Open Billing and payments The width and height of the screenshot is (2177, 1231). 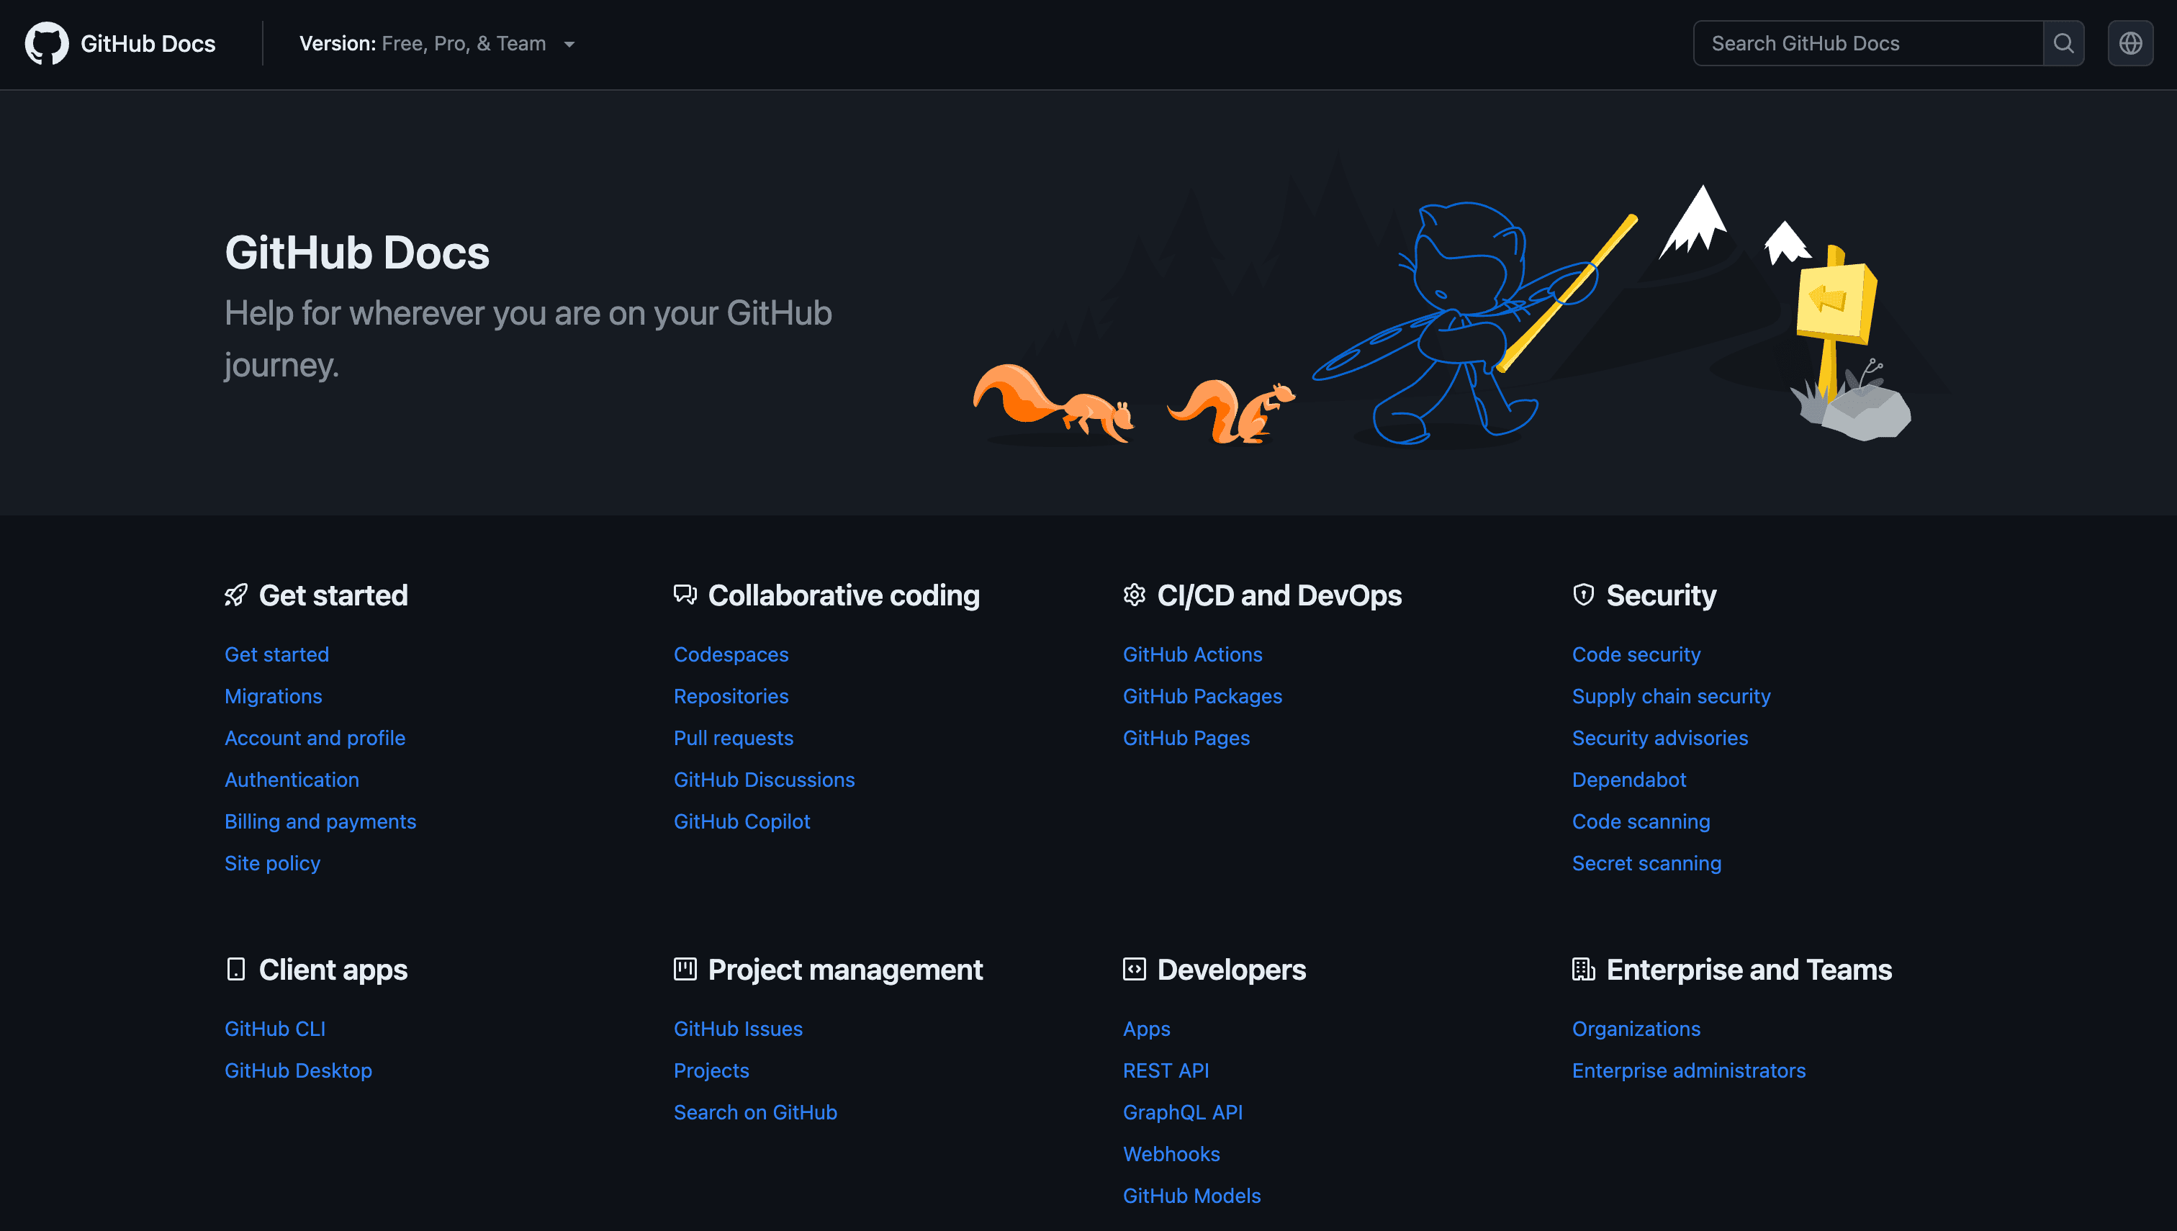(320, 821)
